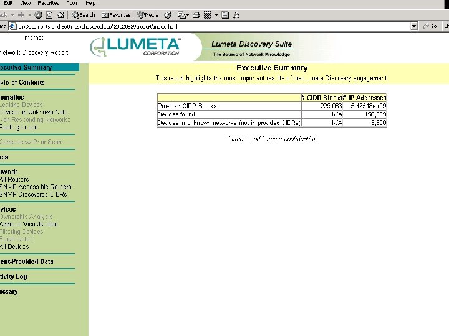Viewport: 449px width, 336px height.
Task: Click the Mail icon in the toolbar
Action: tap(181, 15)
